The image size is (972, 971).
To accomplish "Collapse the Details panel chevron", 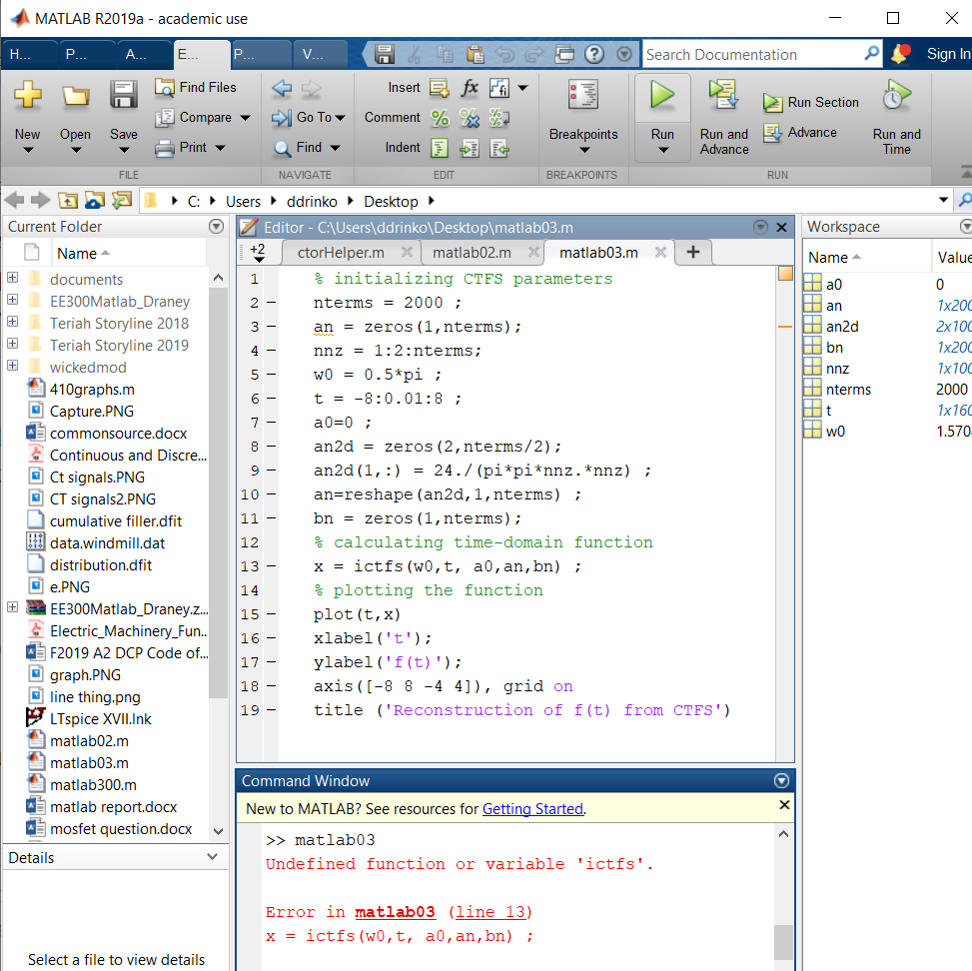I will (x=212, y=857).
